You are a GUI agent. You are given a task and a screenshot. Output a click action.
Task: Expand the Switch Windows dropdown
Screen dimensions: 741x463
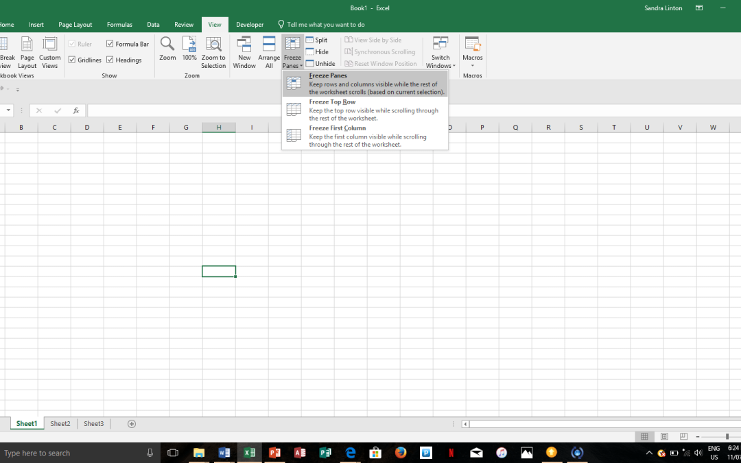pyautogui.click(x=440, y=52)
